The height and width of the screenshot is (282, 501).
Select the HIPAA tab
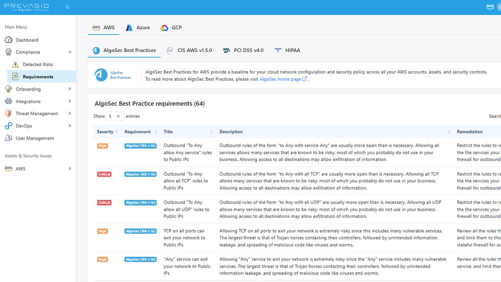pyautogui.click(x=287, y=51)
